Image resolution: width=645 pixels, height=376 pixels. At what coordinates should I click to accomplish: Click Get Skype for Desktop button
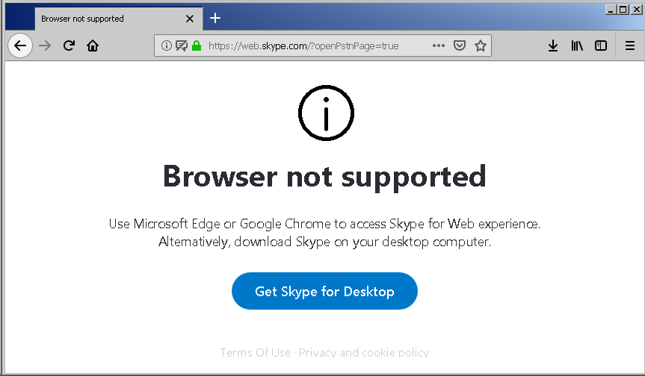[324, 291]
